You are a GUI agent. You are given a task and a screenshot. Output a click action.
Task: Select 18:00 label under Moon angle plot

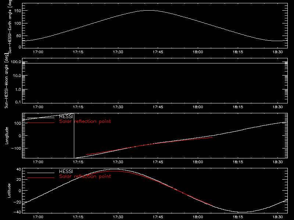(198, 107)
